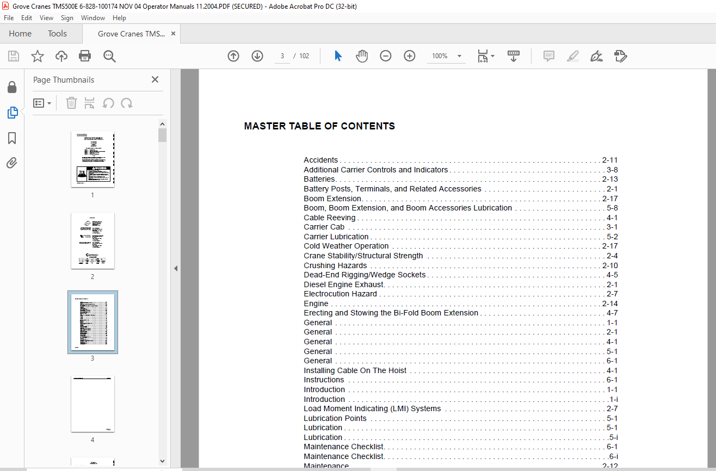
Task: Select page 3 thumbnail
Action: [x=92, y=322]
